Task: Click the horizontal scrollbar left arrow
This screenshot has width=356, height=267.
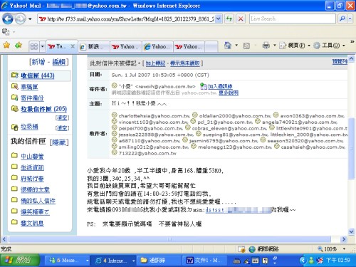Action: (4, 239)
